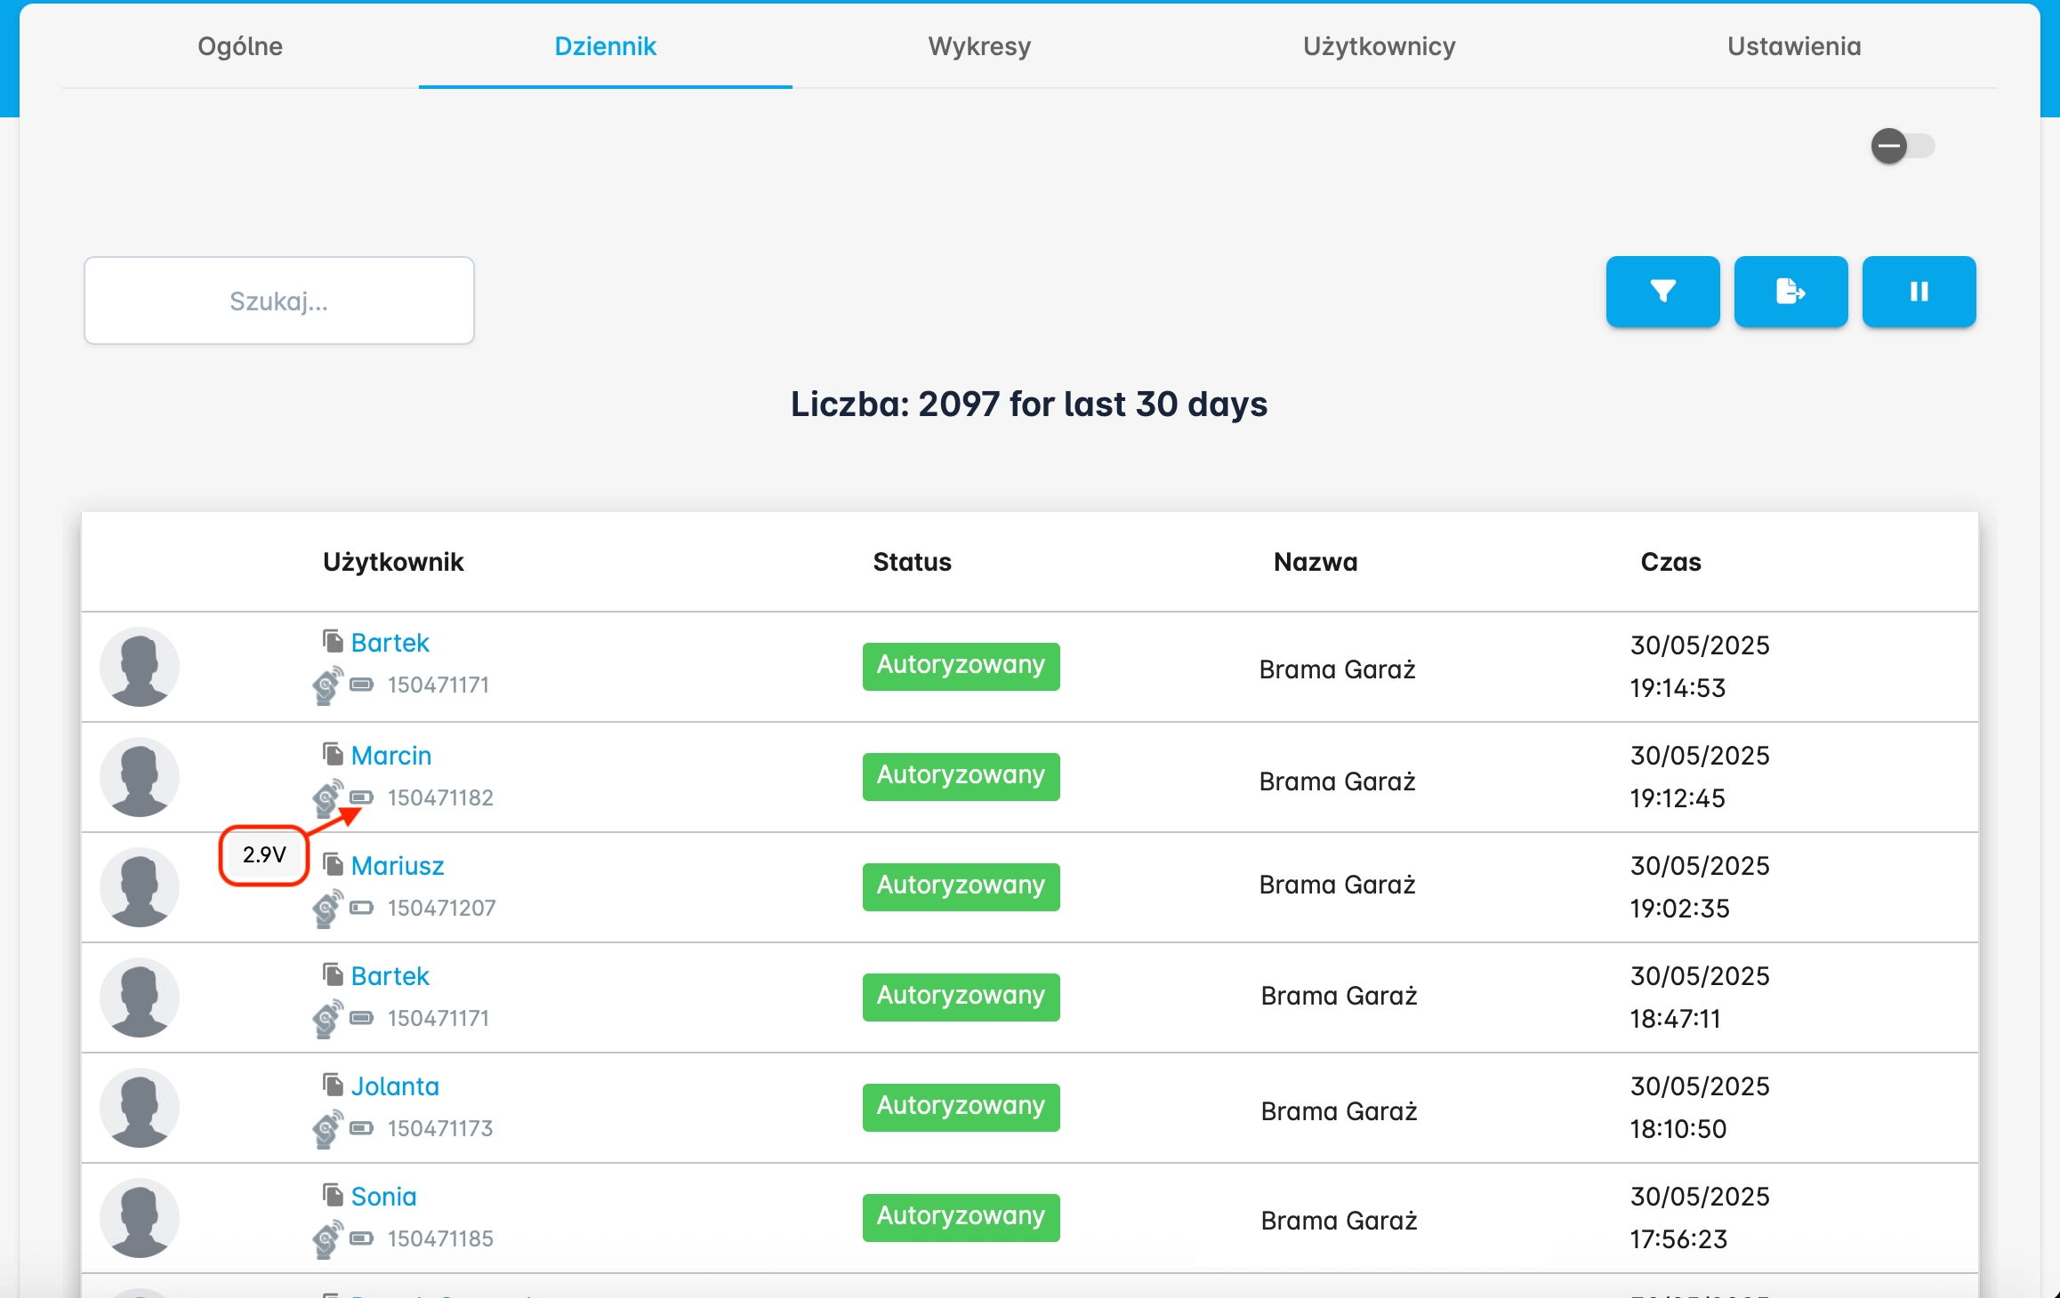Click copy icon next to Marcin
Image resolution: width=2060 pixels, height=1298 pixels.
[333, 755]
